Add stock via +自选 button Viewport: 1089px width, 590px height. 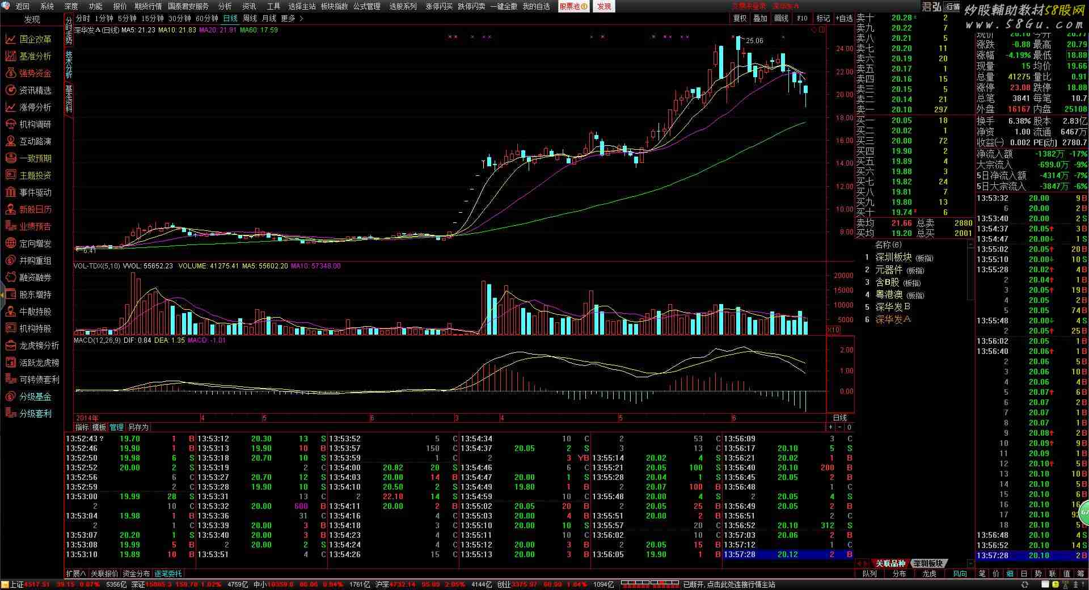[844, 19]
